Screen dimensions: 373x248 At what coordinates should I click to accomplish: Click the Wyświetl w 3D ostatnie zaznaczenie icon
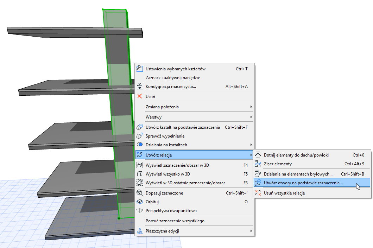click(x=140, y=183)
